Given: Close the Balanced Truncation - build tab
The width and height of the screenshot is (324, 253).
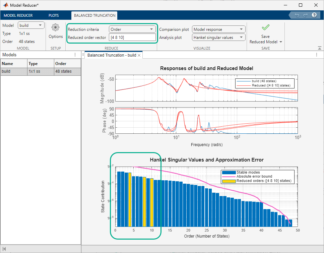Looking at the screenshot, I should [139, 55].
